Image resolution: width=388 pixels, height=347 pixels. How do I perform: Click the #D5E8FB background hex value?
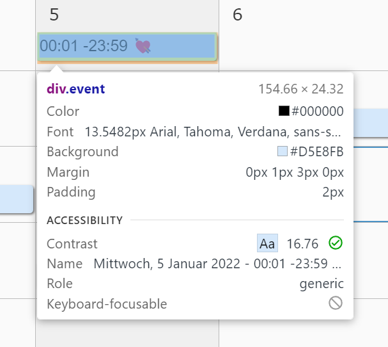click(317, 152)
